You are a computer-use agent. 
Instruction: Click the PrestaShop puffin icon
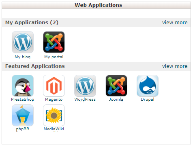[x=23, y=86]
